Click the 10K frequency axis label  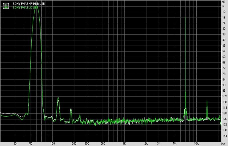click(x=196, y=143)
